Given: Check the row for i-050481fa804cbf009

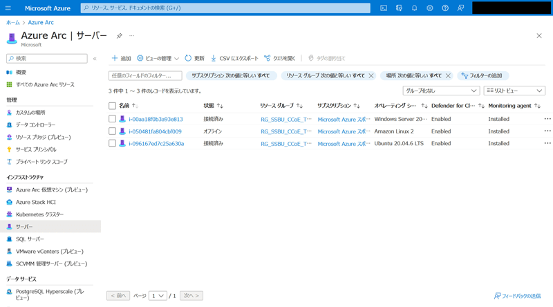Looking at the screenshot, I should (112, 131).
